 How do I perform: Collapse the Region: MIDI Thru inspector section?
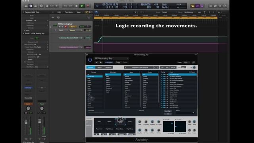pyautogui.click(x=24, y=12)
